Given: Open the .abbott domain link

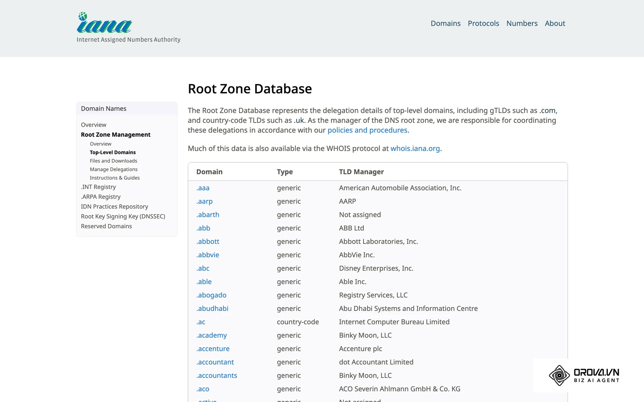Looking at the screenshot, I should [x=208, y=242].
